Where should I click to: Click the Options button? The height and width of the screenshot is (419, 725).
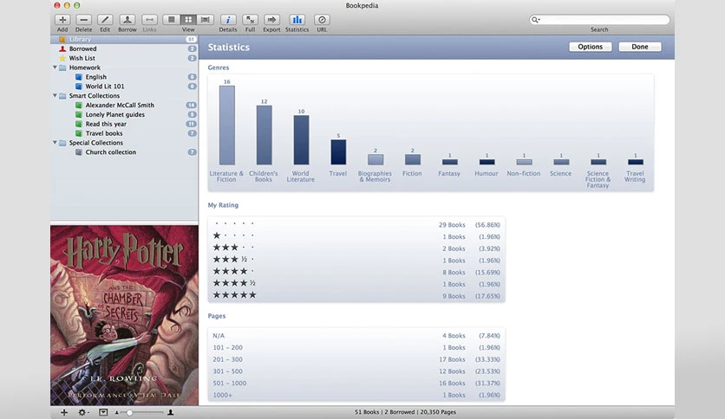(x=590, y=47)
